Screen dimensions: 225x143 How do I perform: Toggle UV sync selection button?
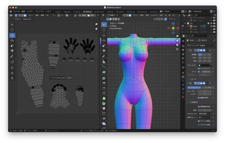coord(16,15)
